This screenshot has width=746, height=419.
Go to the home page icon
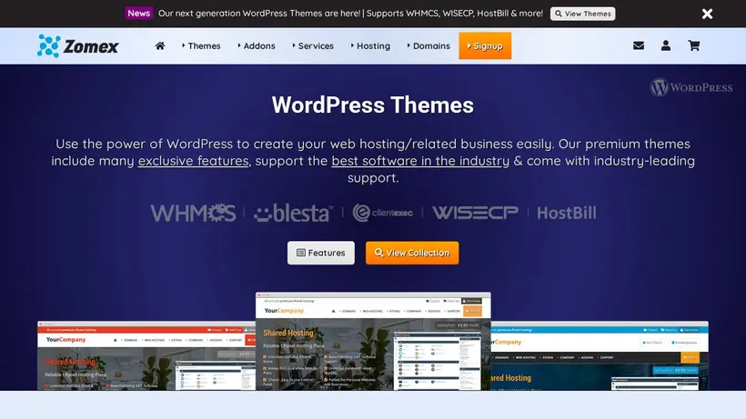click(x=160, y=45)
